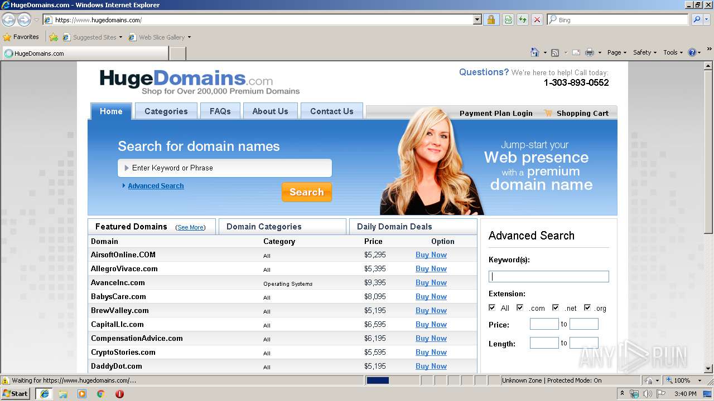
Task: Open the Payment Plan Login link
Action: pyautogui.click(x=496, y=113)
